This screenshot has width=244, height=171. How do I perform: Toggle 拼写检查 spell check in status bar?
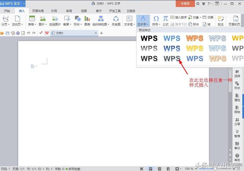click(x=73, y=169)
